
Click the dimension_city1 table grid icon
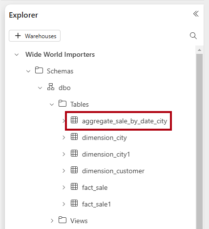[x=74, y=153]
